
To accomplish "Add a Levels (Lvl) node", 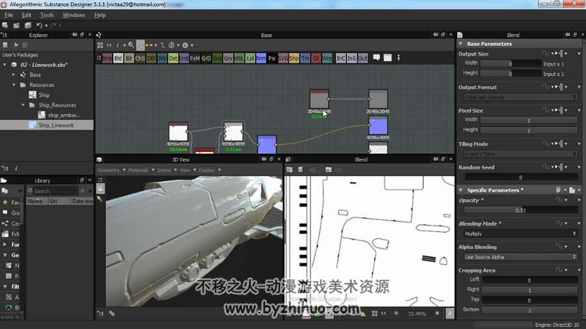I will [x=250, y=58].
